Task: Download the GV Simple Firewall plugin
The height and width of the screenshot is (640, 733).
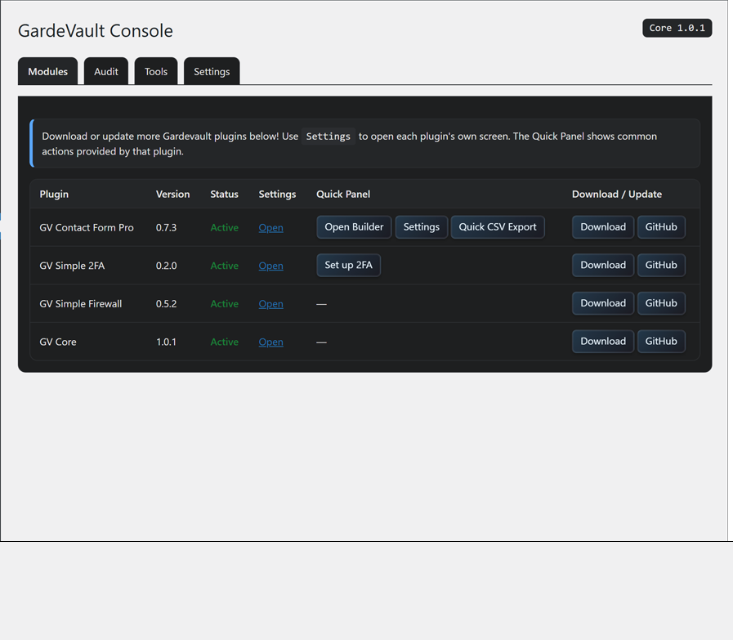Action: click(602, 303)
